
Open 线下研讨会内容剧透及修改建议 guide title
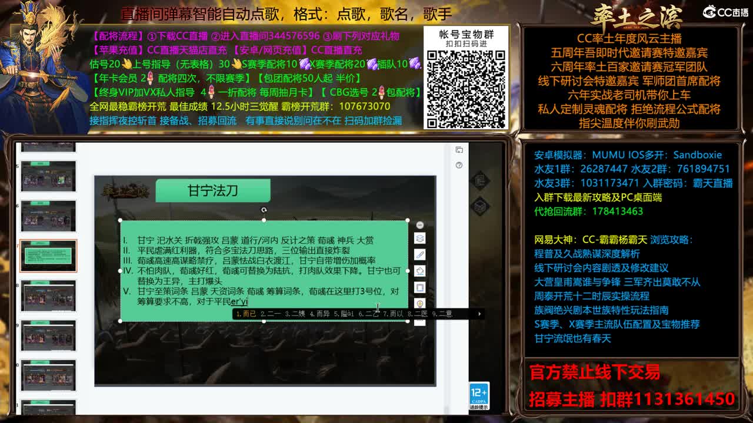point(601,268)
